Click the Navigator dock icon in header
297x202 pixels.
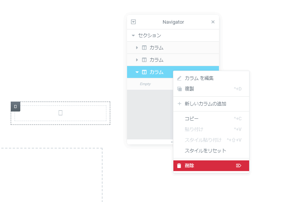(x=133, y=22)
